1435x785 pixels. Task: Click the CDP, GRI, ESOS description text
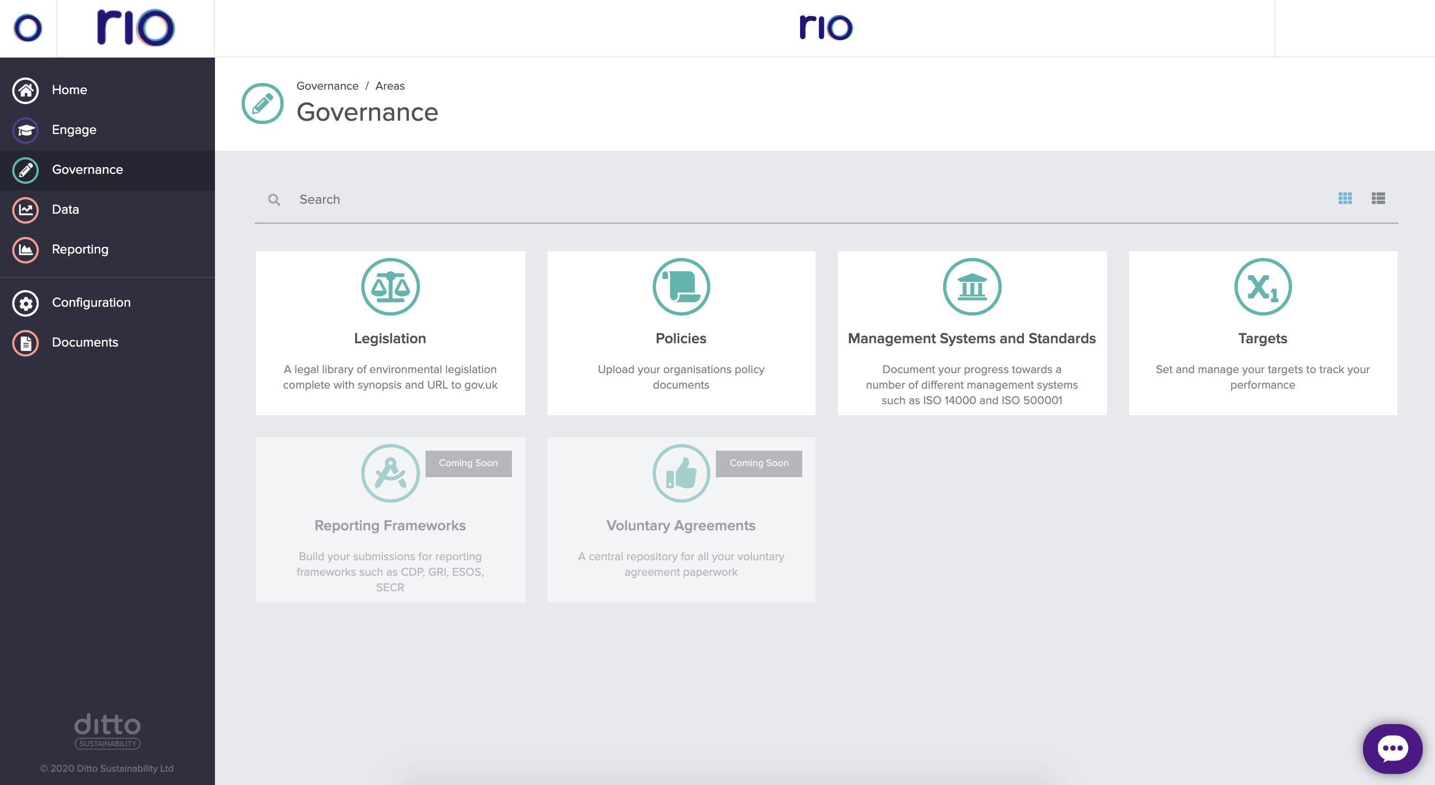click(x=390, y=572)
